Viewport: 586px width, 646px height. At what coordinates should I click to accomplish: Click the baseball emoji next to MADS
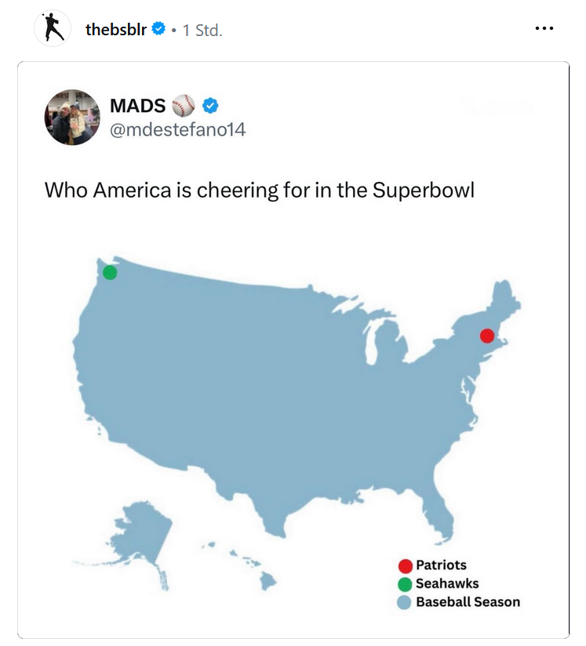point(183,106)
